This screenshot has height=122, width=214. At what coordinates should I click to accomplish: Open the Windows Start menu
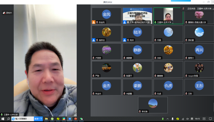pos(3,119)
